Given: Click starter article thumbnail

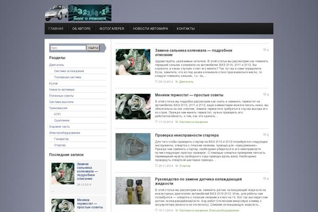Looking at the screenshot, I should click(133, 147).
